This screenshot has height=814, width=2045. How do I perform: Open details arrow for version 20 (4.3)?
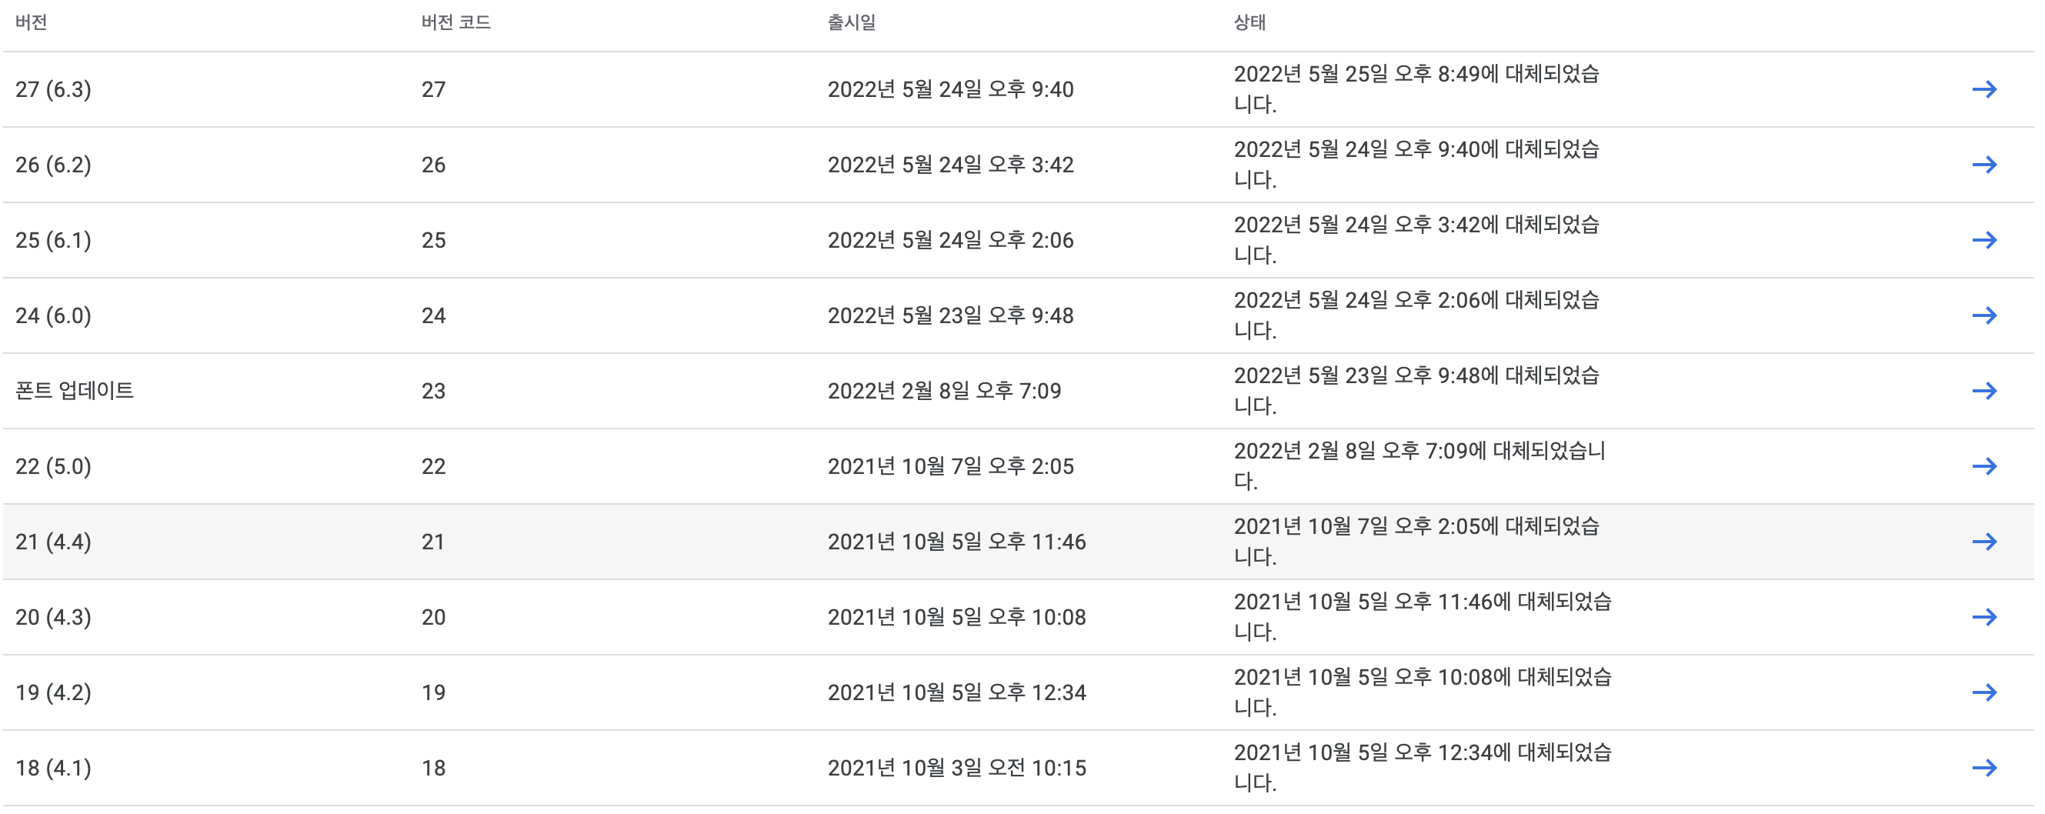1987,616
